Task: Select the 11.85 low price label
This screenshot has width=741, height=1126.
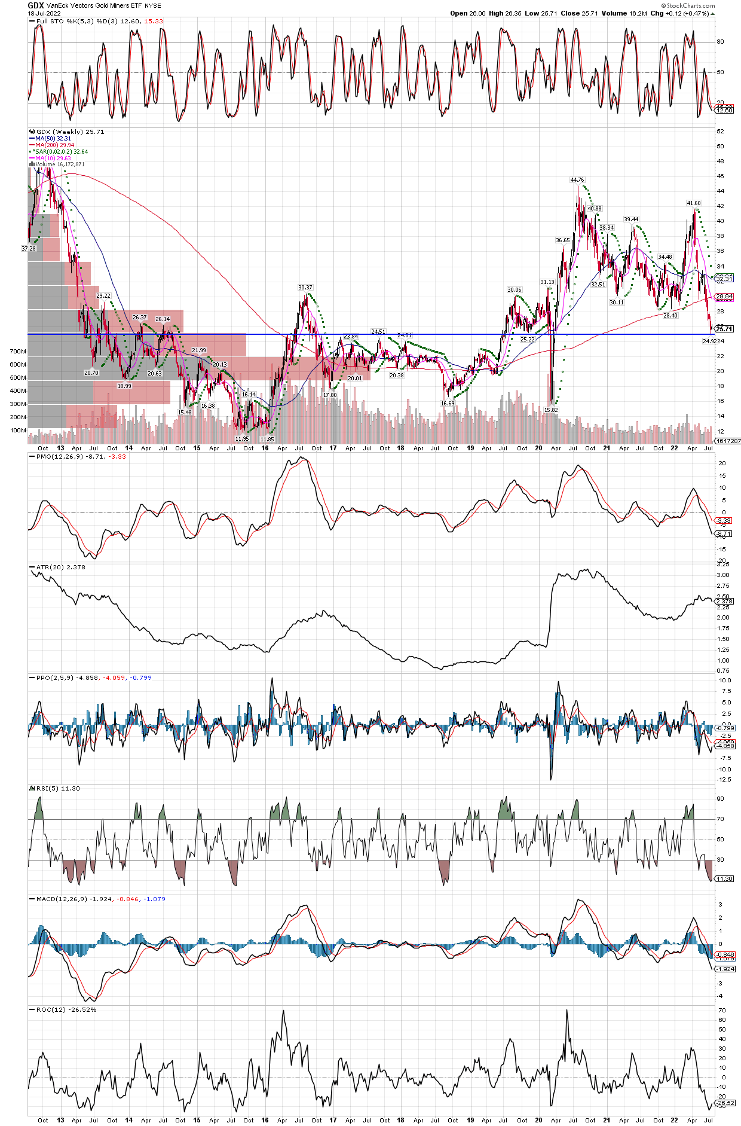Action: (x=267, y=440)
